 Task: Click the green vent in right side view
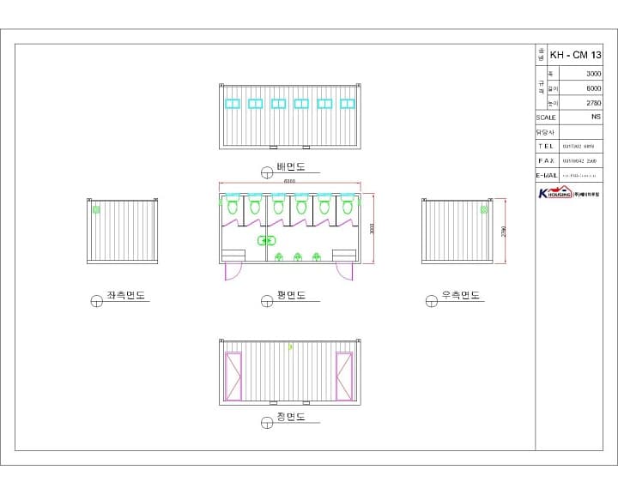click(x=484, y=209)
